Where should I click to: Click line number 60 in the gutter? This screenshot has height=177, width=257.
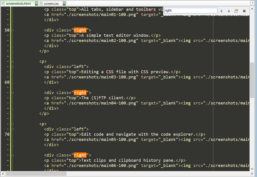7,82
